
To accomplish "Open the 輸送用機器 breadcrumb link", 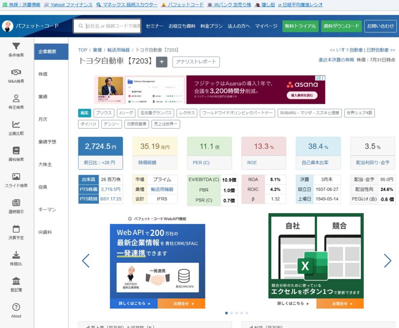I will point(118,50).
